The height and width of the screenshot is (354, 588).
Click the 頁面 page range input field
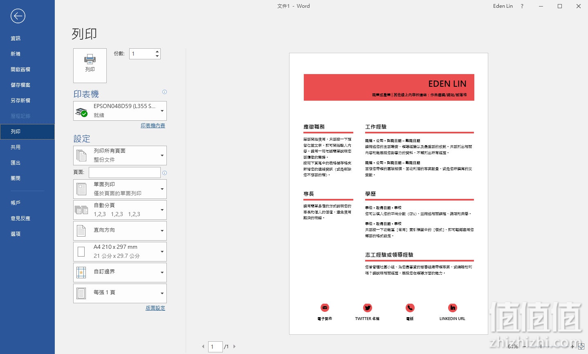pos(124,172)
